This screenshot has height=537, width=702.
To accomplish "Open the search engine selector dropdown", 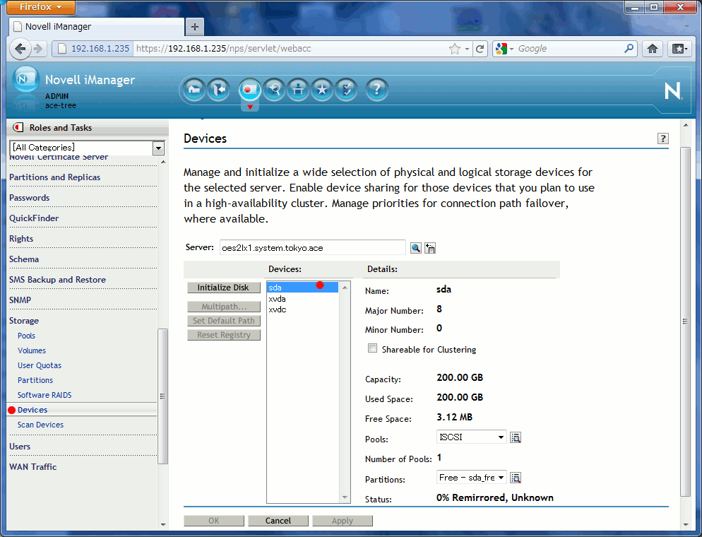I will click(504, 48).
